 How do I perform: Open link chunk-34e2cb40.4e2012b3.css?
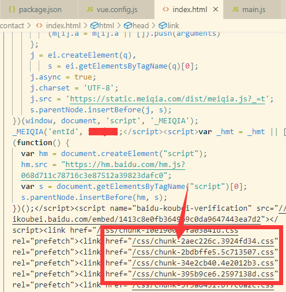(x=203, y=263)
